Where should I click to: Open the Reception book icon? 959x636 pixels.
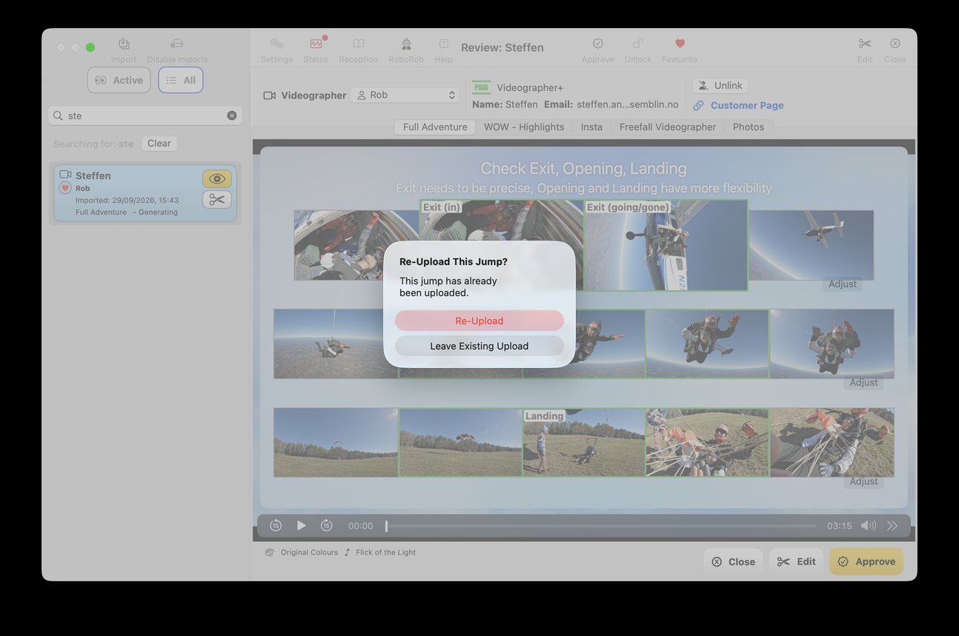click(359, 44)
